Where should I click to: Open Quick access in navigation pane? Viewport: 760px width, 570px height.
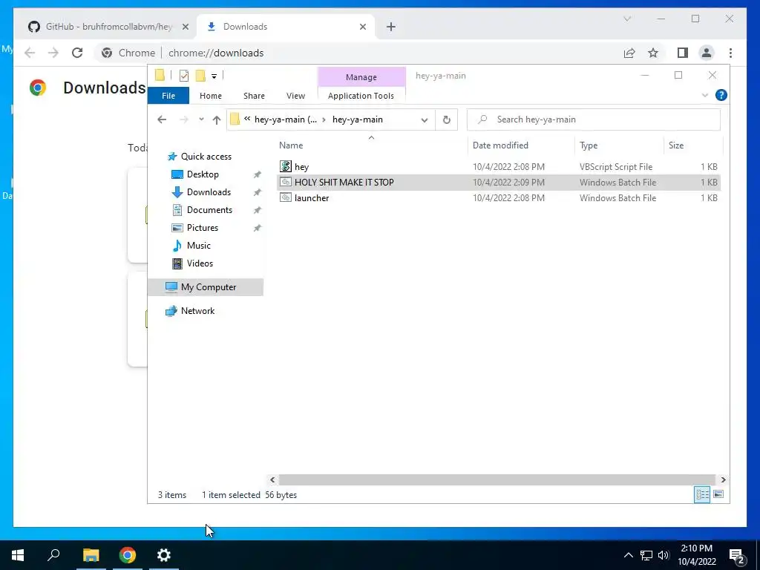(x=206, y=157)
